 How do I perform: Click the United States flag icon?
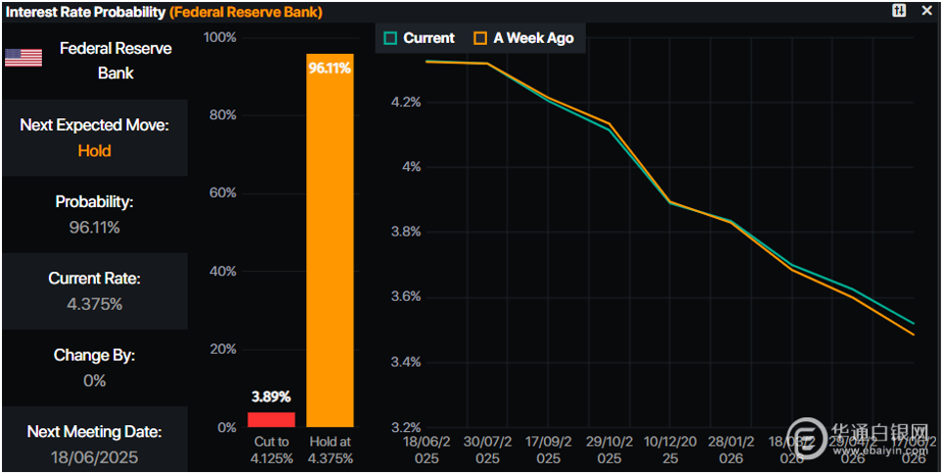pyautogui.click(x=23, y=58)
